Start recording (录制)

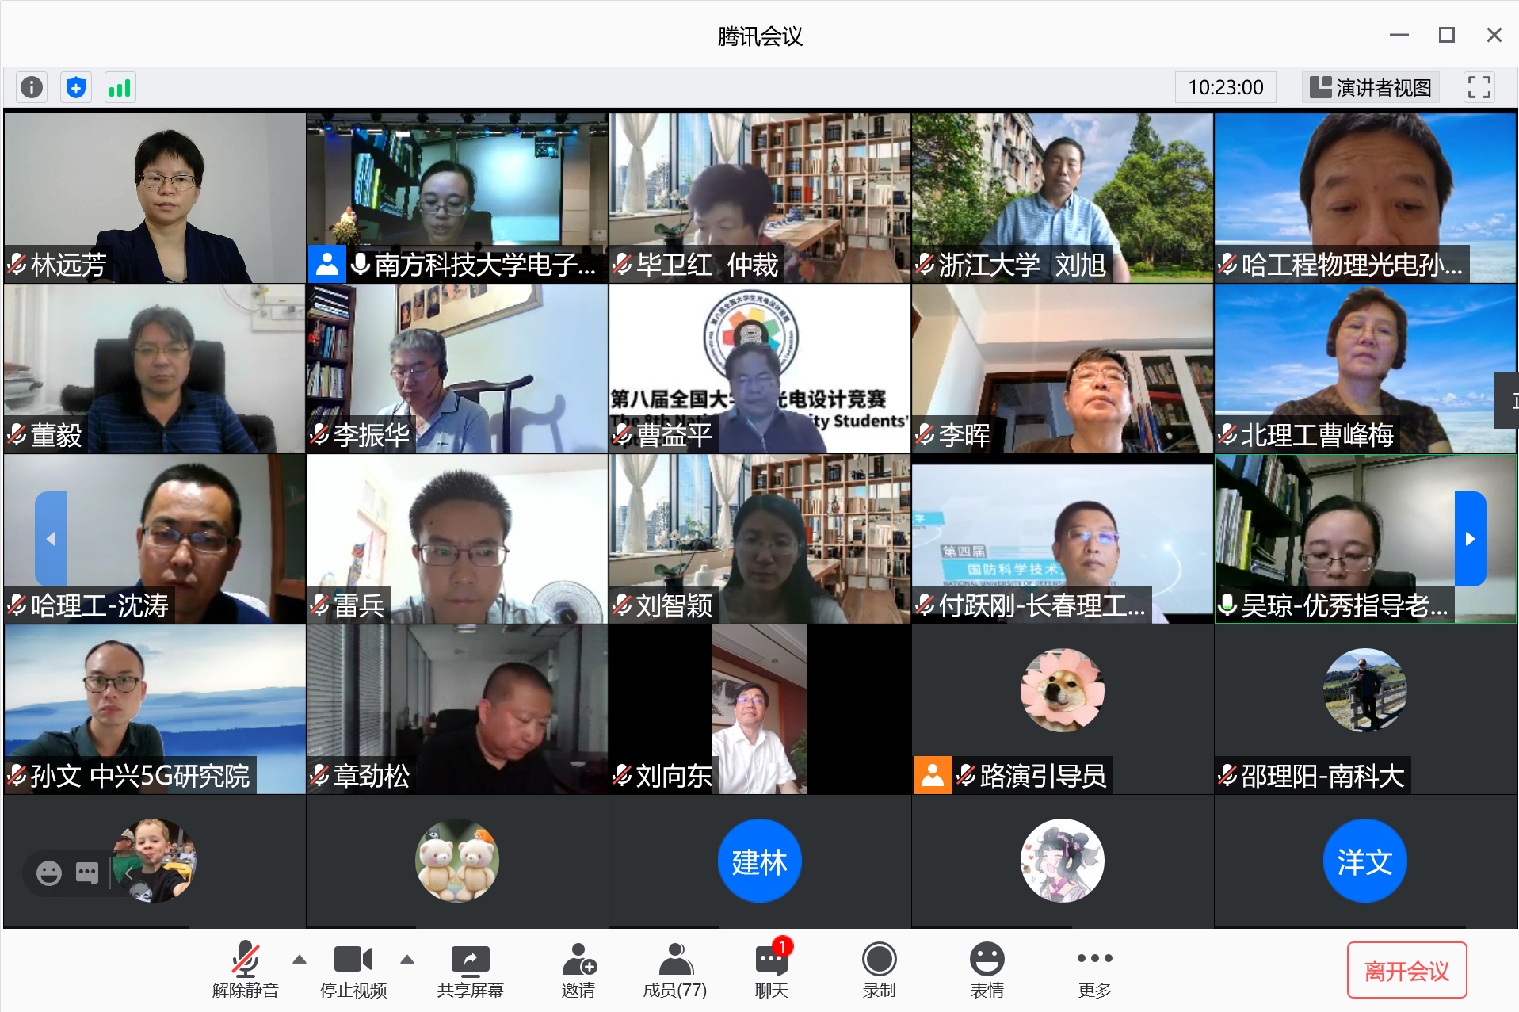(880, 969)
